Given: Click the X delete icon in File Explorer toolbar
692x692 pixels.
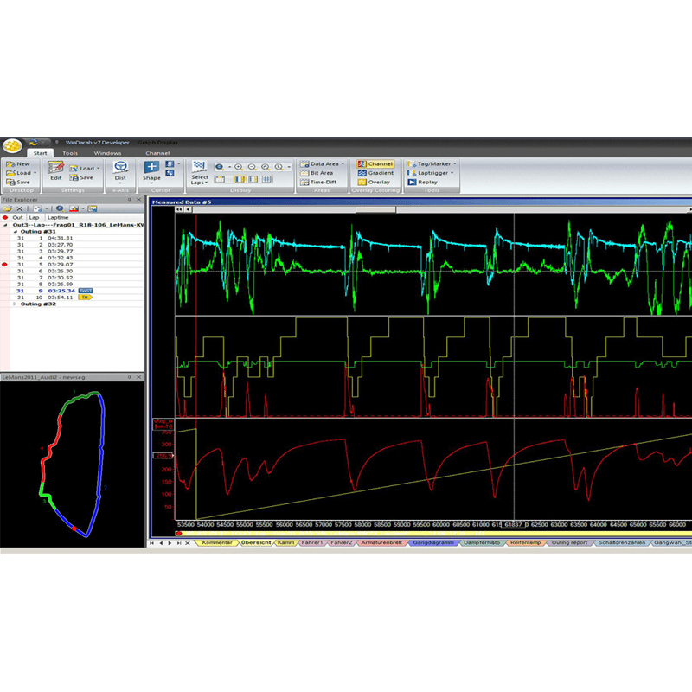Looking at the screenshot, I should [21, 208].
